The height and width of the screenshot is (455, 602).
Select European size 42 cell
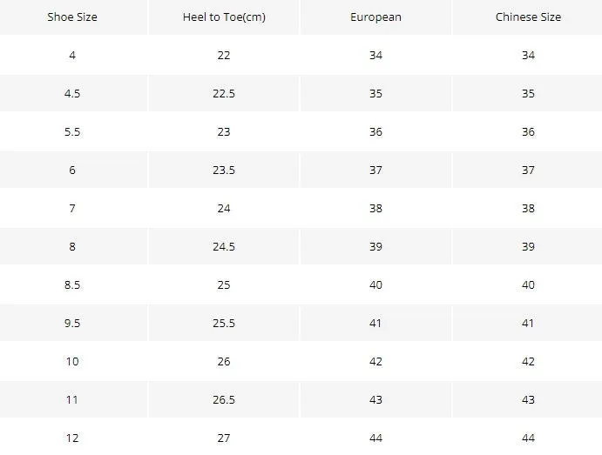coord(375,361)
